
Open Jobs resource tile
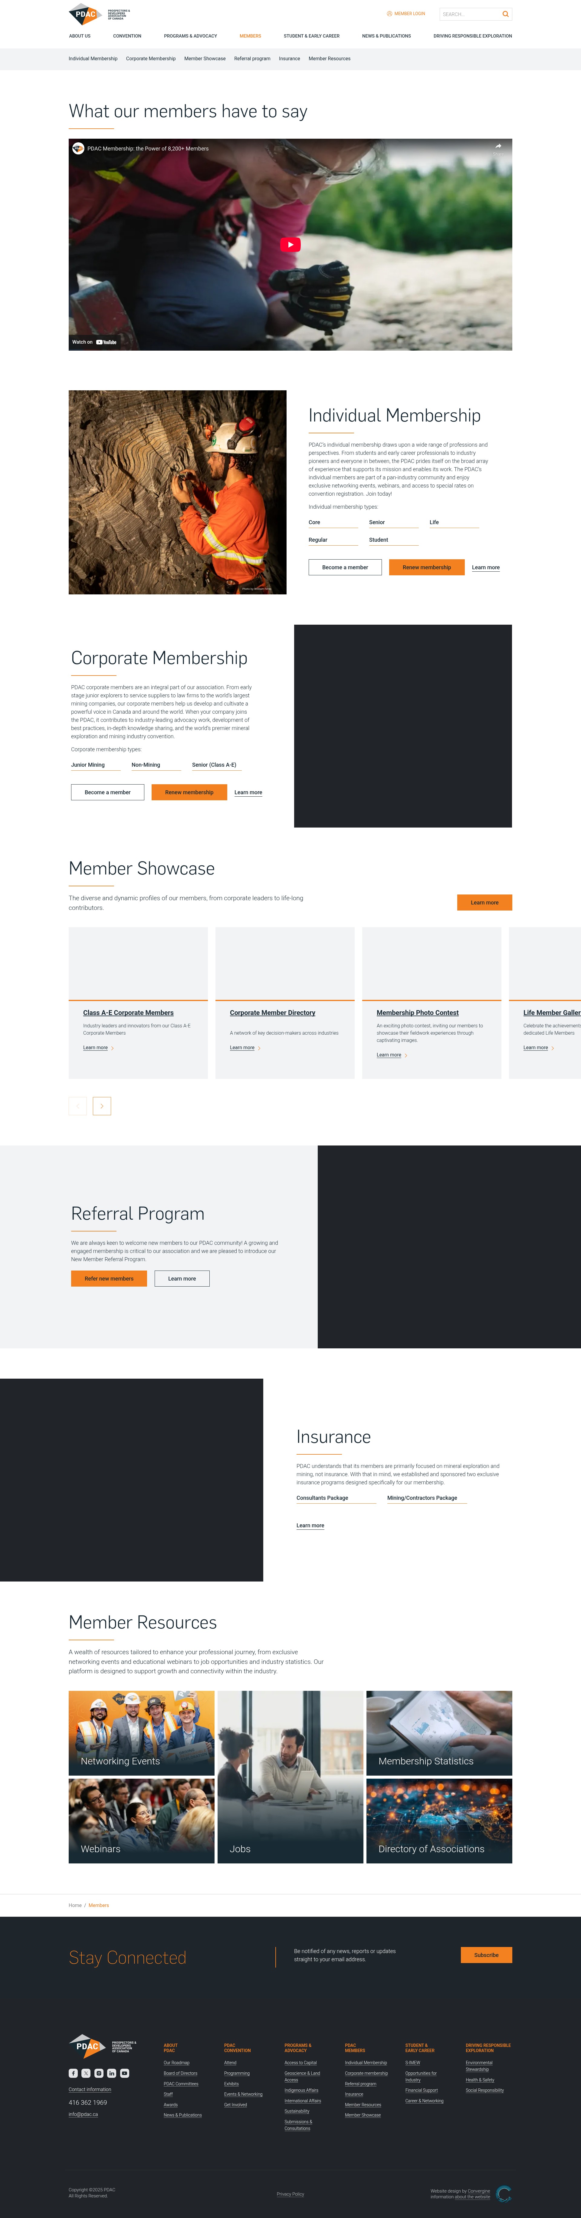[x=290, y=1777]
